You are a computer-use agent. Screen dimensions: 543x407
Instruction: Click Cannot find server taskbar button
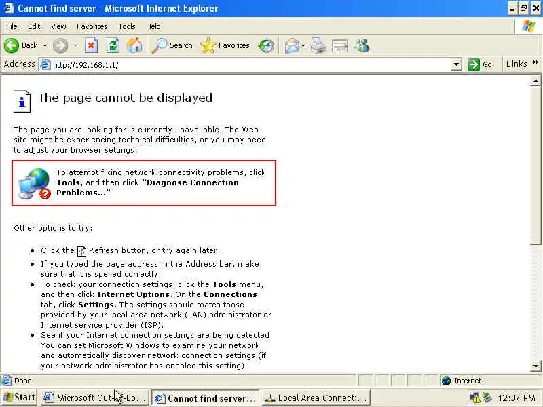coord(206,398)
